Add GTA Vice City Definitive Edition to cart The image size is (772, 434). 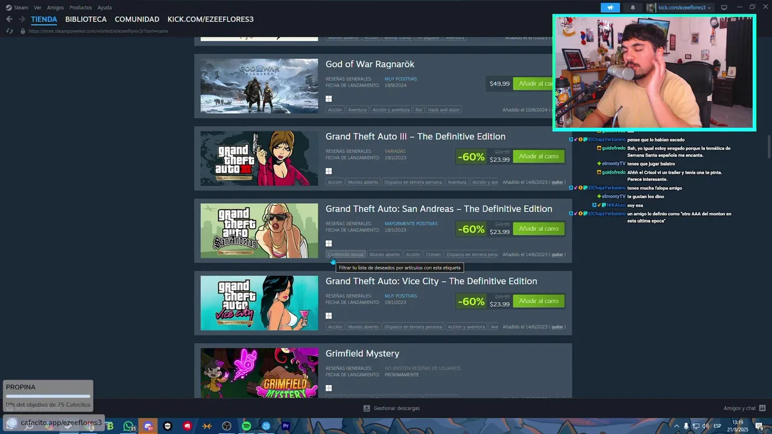(x=539, y=301)
